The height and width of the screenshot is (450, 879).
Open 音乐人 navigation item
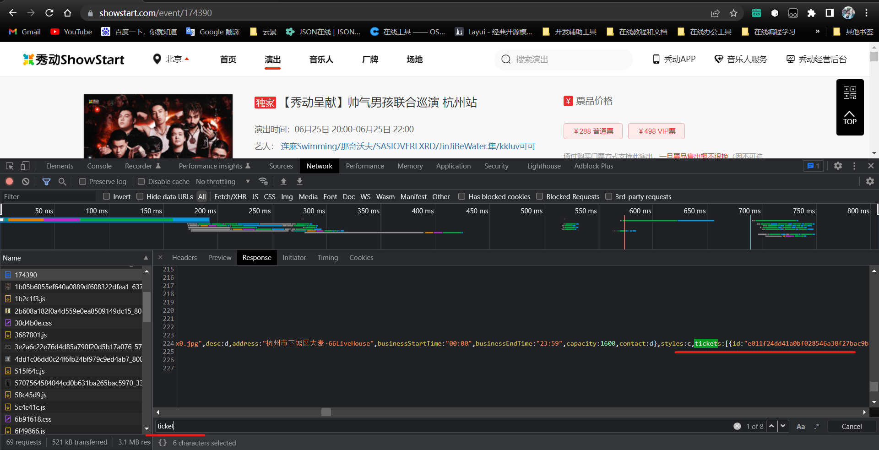click(x=321, y=60)
